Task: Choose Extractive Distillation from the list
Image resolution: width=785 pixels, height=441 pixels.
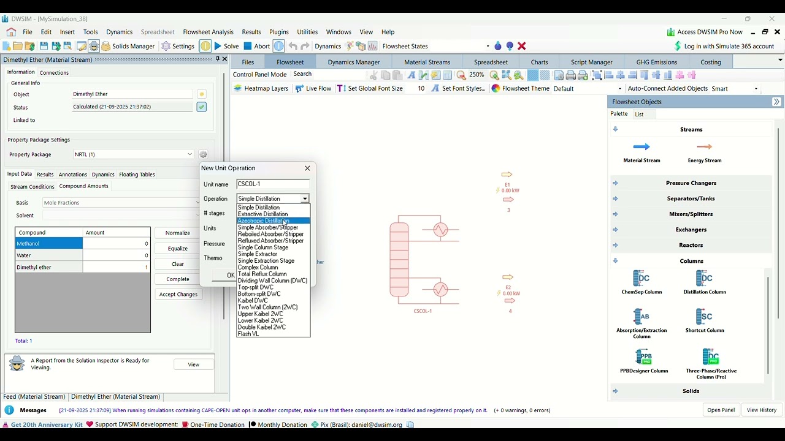Action: tap(274, 214)
